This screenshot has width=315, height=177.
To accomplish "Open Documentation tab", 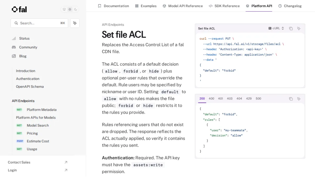I will tap(113, 6).
